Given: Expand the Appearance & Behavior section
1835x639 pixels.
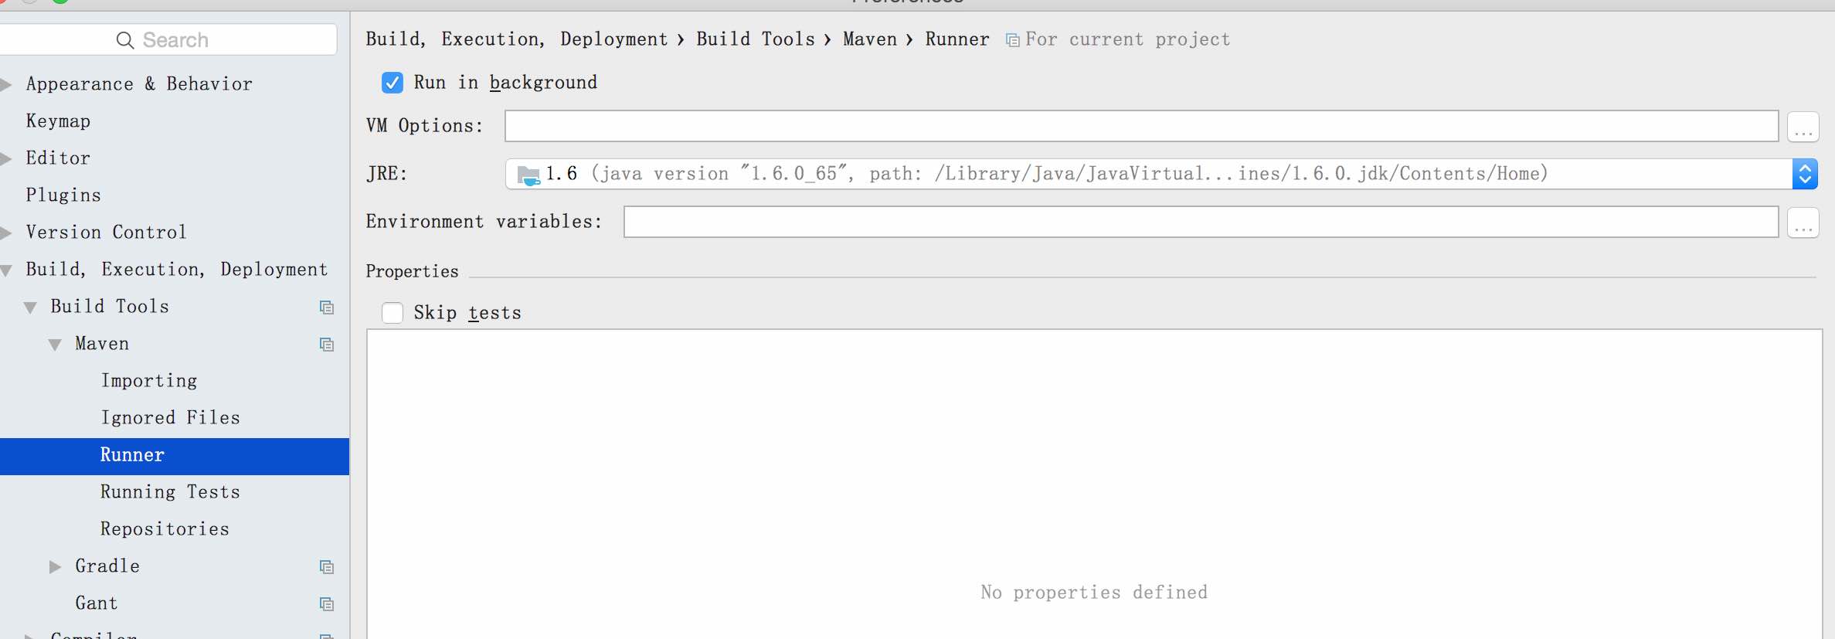Looking at the screenshot, I should 6,84.
